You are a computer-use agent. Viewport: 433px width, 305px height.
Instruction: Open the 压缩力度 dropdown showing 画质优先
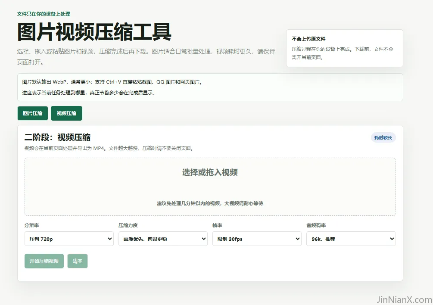point(163,239)
